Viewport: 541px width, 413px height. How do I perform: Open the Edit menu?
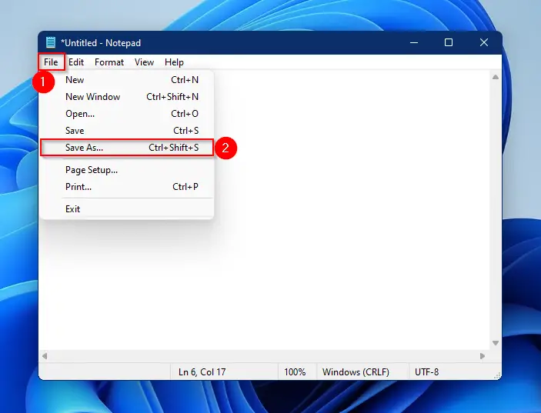(x=76, y=62)
